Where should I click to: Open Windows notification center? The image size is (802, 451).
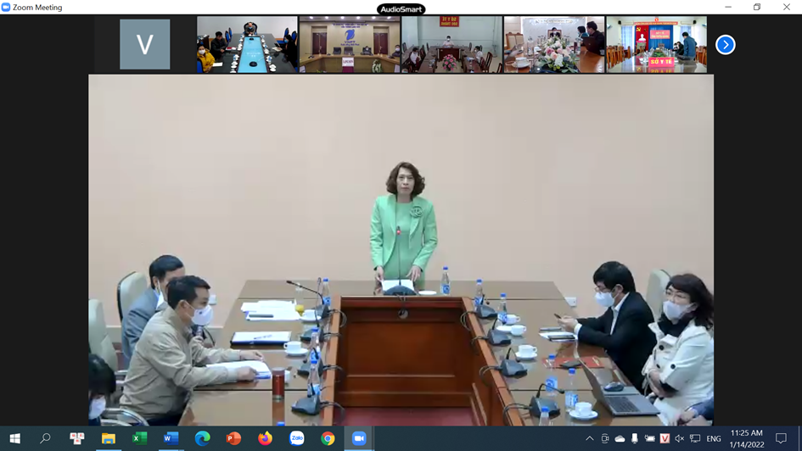coord(781,438)
